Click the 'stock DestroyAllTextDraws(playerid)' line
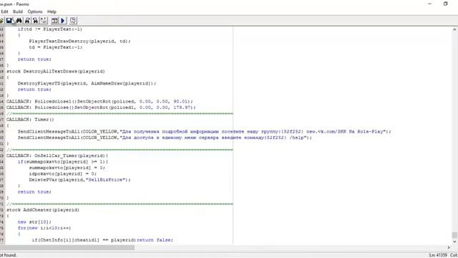The image size is (458, 258). (56, 72)
